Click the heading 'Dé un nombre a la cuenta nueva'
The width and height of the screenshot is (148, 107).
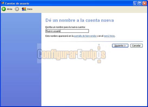(x=80, y=20)
